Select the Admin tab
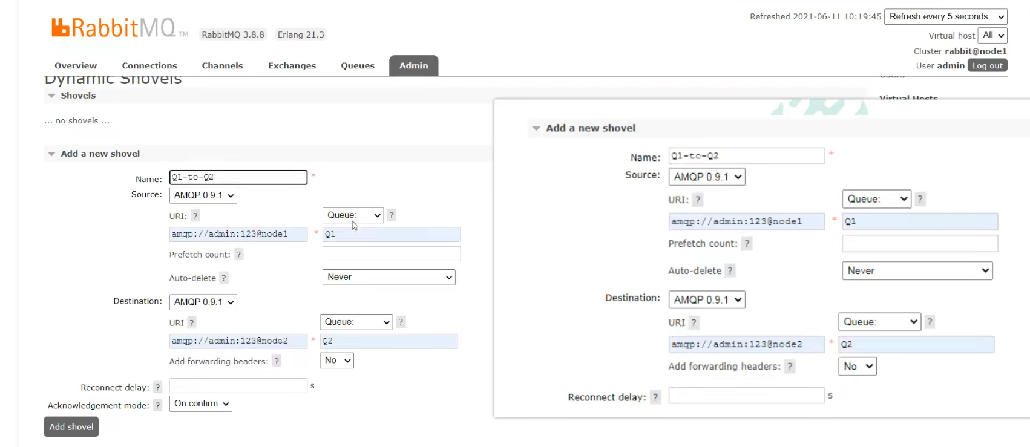Screen dimensions: 1030x447 point(414,65)
